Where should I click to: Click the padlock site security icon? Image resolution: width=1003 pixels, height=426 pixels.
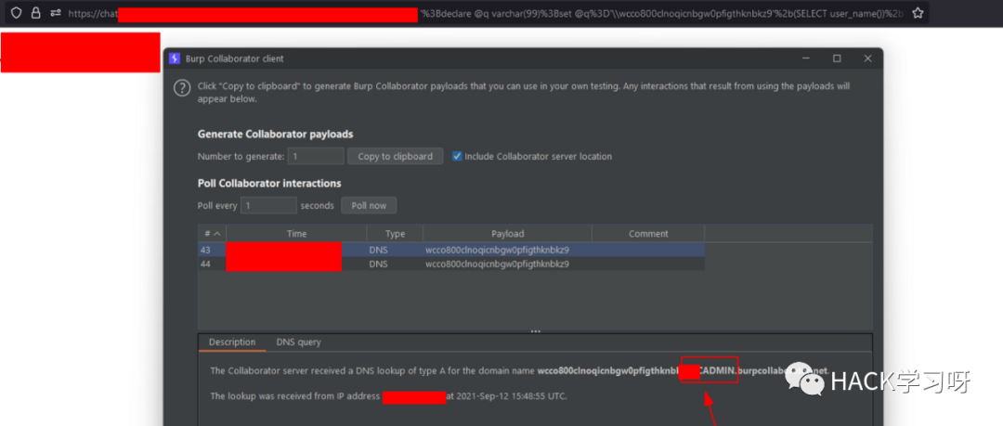(x=36, y=13)
